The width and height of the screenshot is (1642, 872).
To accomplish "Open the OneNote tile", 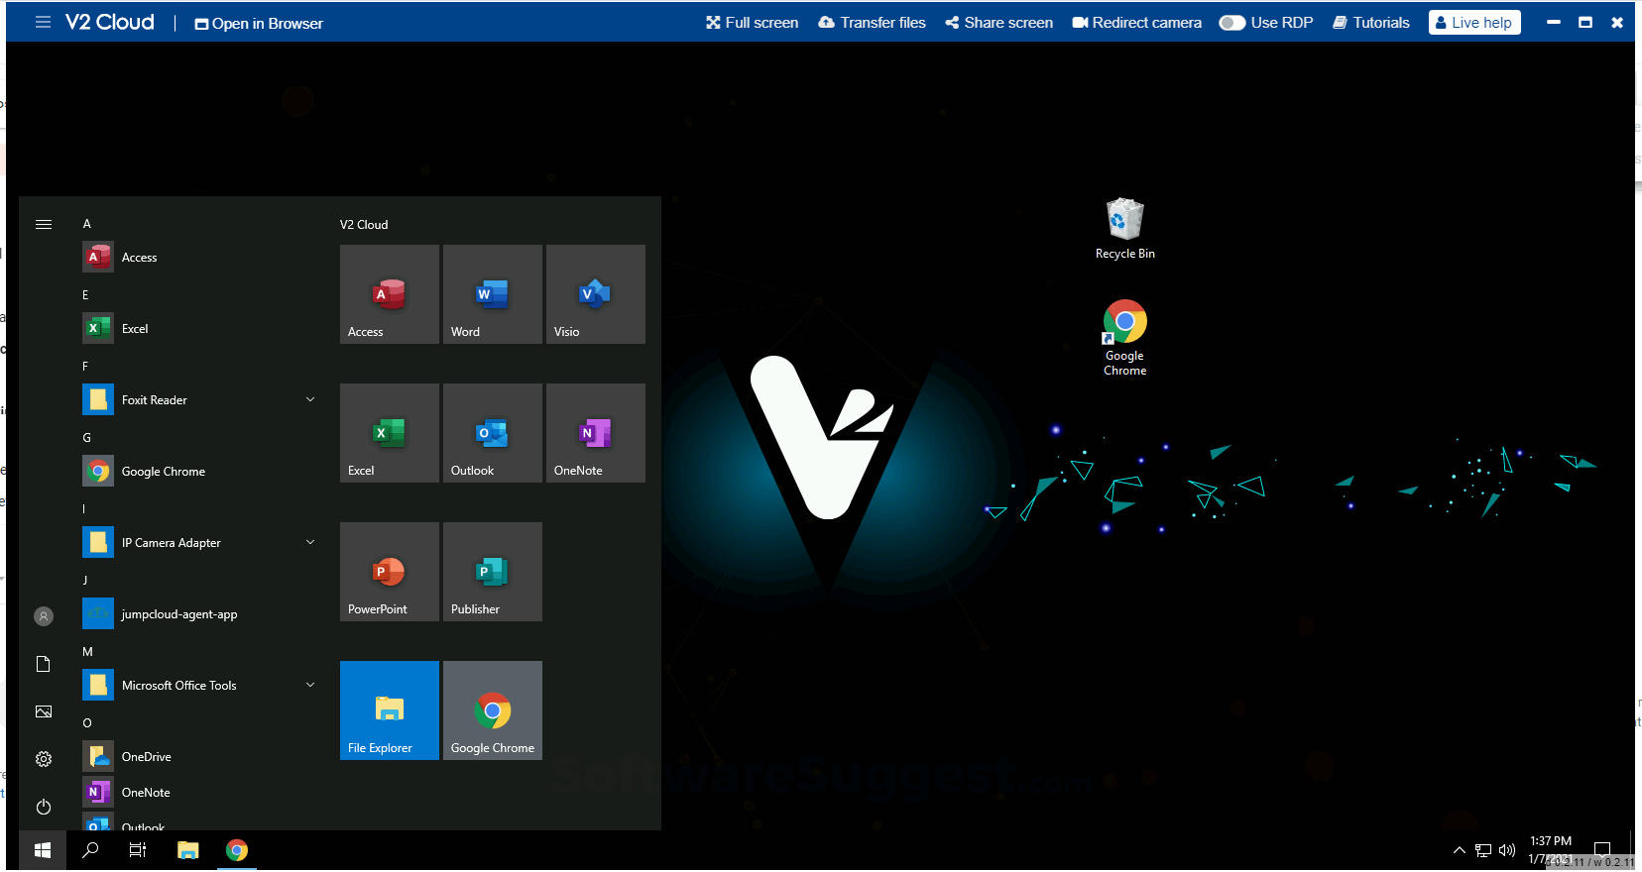I will (x=595, y=433).
